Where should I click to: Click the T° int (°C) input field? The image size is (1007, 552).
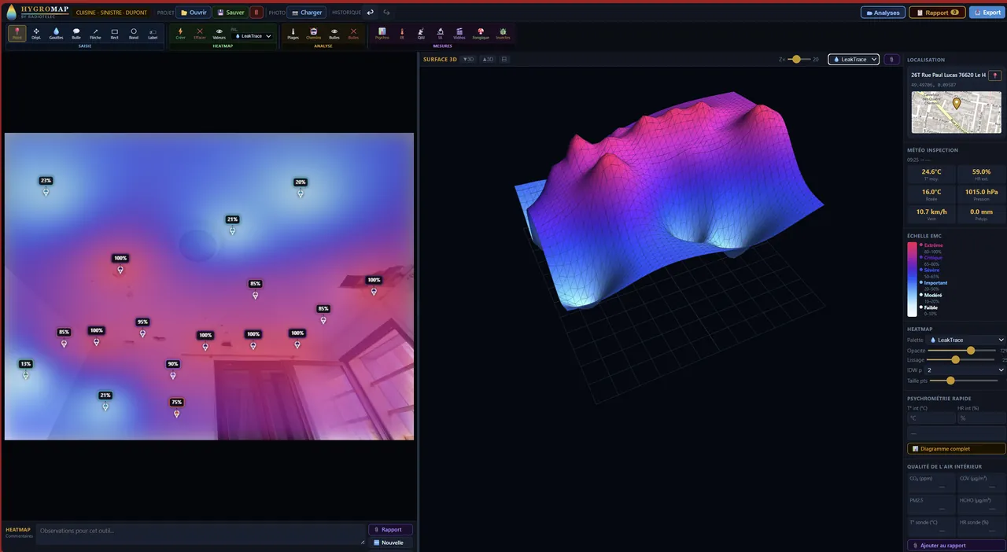931,418
